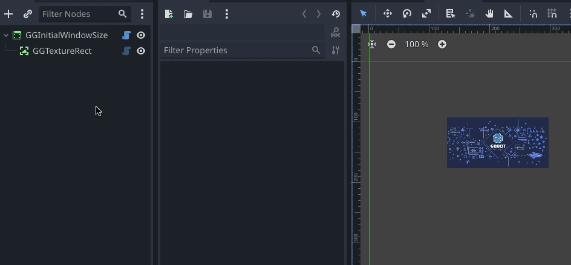This screenshot has width=571, height=265.
Task: Go to next object in Inspector history
Action: [x=319, y=14]
